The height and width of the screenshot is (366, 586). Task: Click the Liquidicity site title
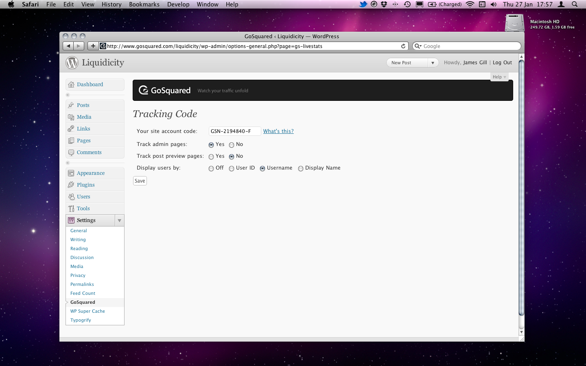click(103, 63)
